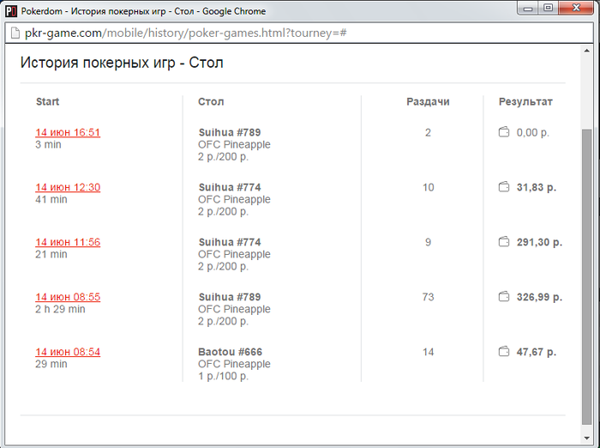Click the scrollbar up arrow
The height and width of the screenshot is (448, 600).
point(586,51)
